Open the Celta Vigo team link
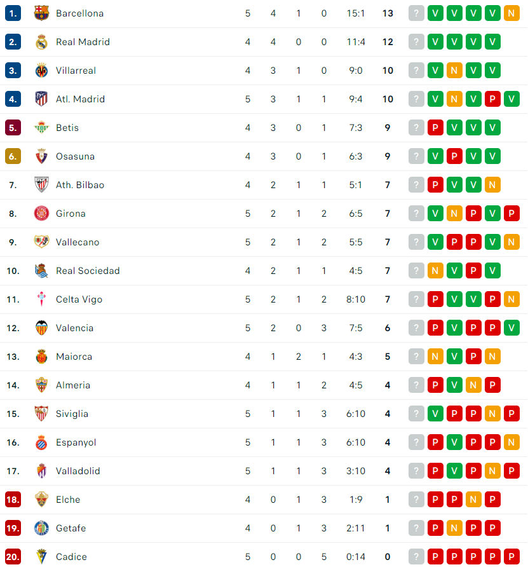This screenshot has height=567, width=528. point(79,299)
